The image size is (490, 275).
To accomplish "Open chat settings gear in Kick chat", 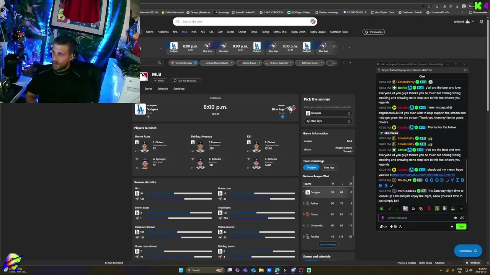I will coord(452,226).
